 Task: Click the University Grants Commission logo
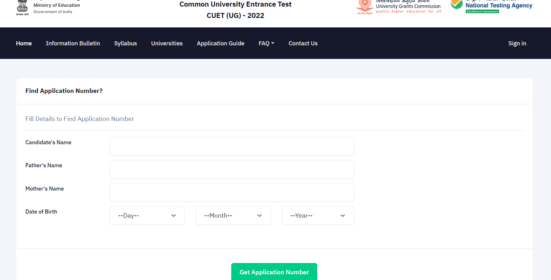coord(364,8)
